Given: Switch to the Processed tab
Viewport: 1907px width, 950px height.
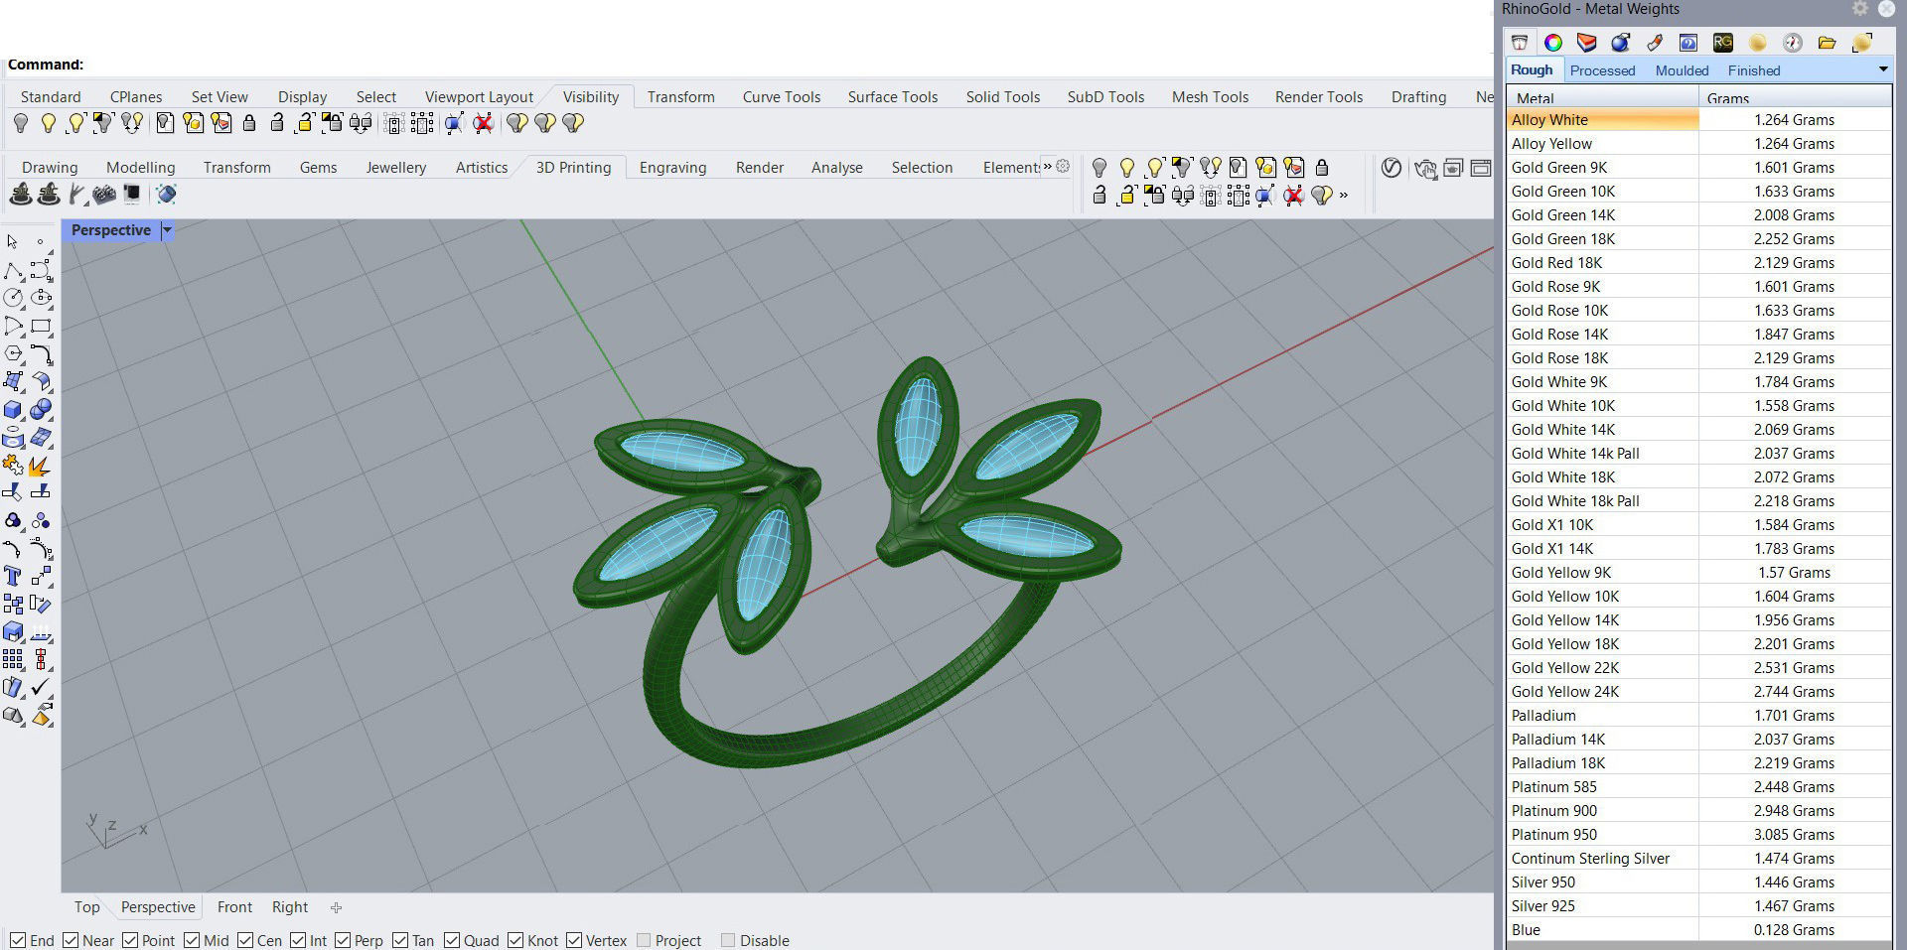Looking at the screenshot, I should tap(1602, 70).
